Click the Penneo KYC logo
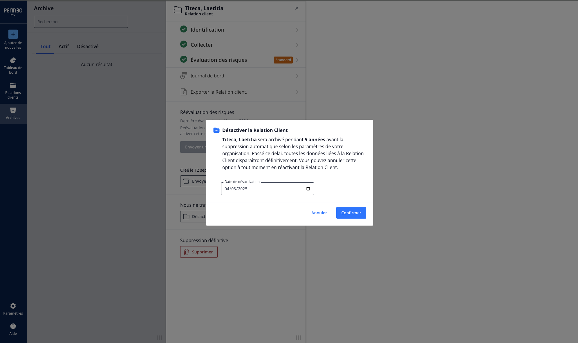 click(x=13, y=12)
